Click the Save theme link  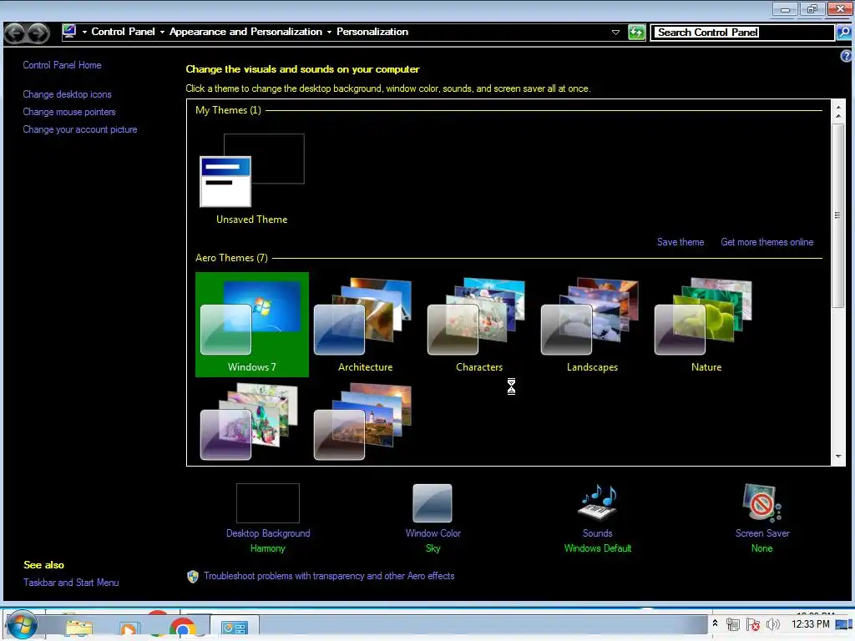pos(680,242)
